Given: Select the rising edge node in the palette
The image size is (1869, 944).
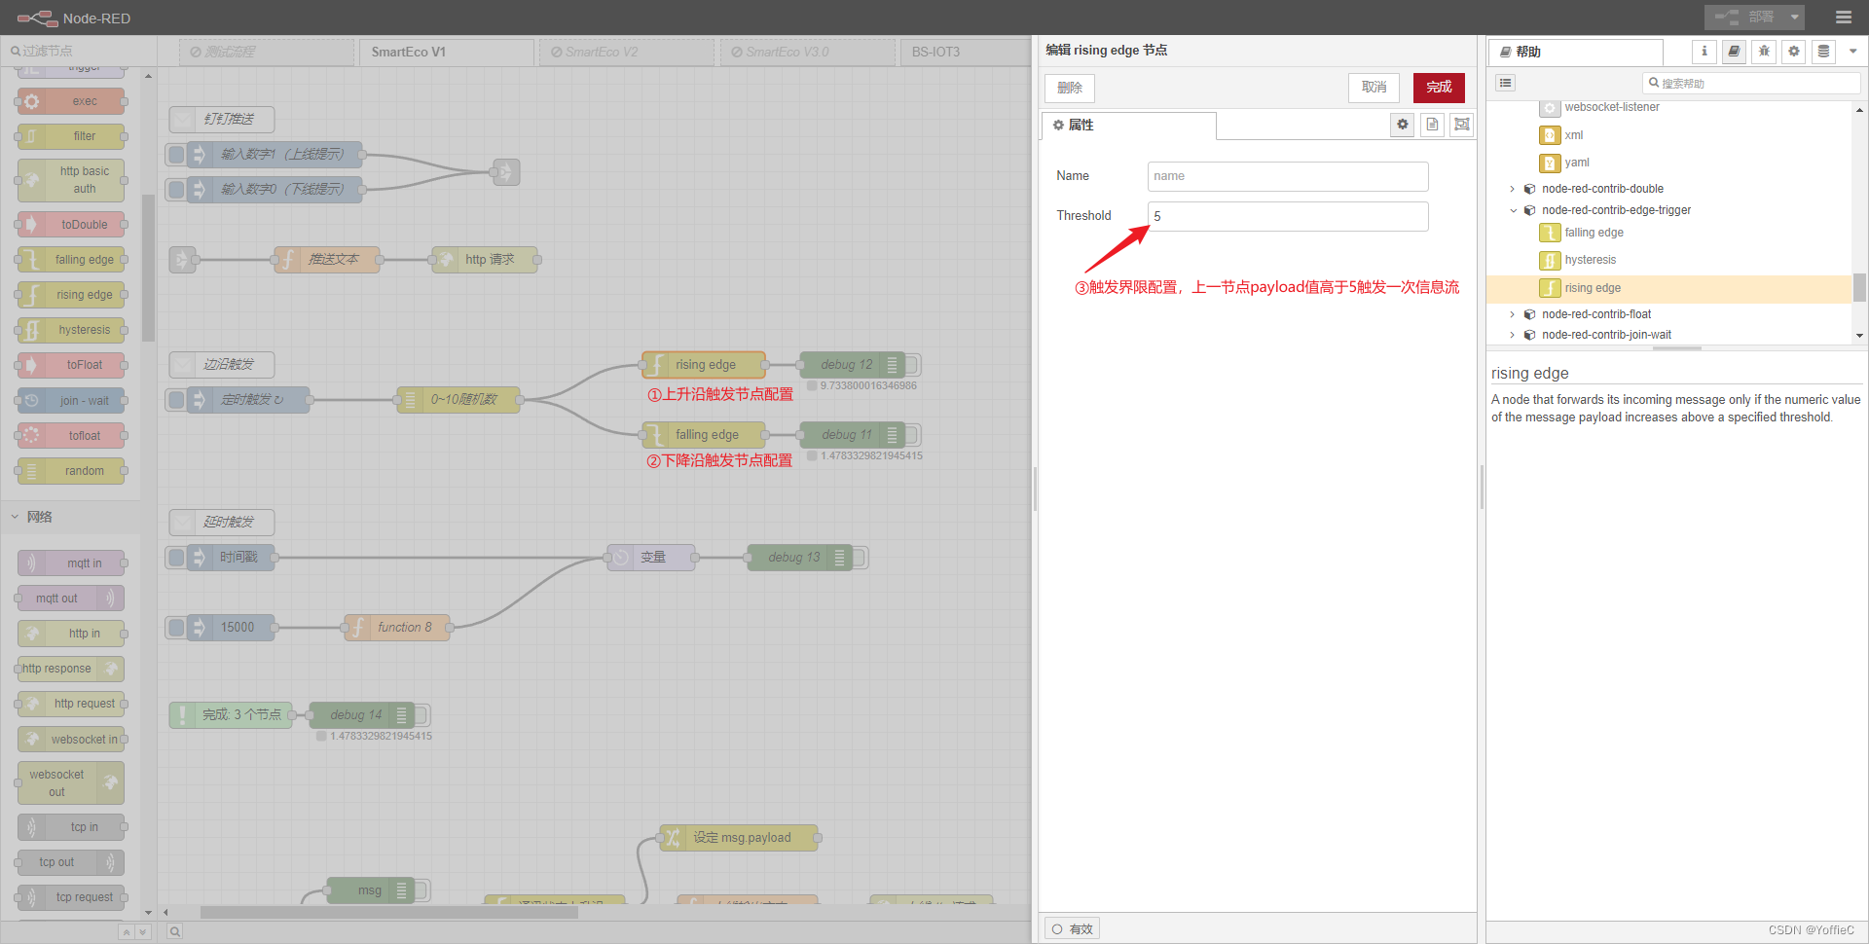Looking at the screenshot, I should coord(71,294).
